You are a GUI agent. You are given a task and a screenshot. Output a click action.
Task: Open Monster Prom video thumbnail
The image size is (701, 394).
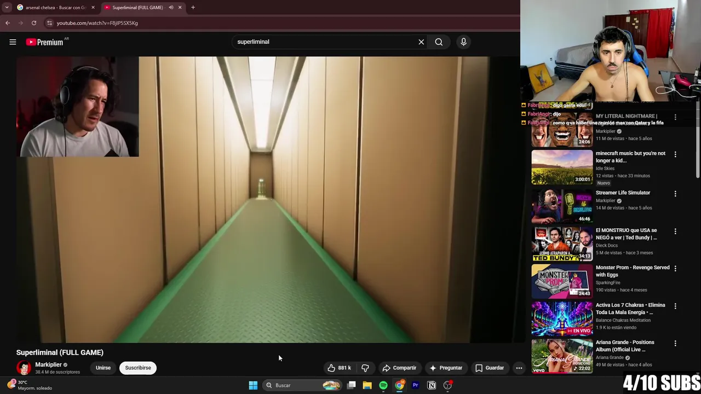(562, 281)
